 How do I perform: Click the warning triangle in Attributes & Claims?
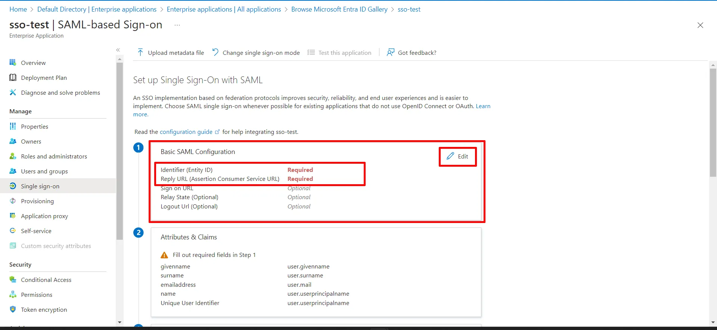tap(164, 255)
